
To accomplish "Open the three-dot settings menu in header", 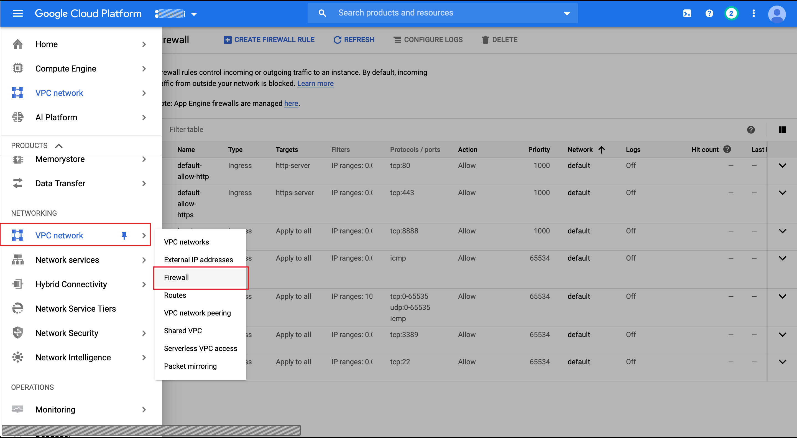I will pyautogui.click(x=753, y=13).
